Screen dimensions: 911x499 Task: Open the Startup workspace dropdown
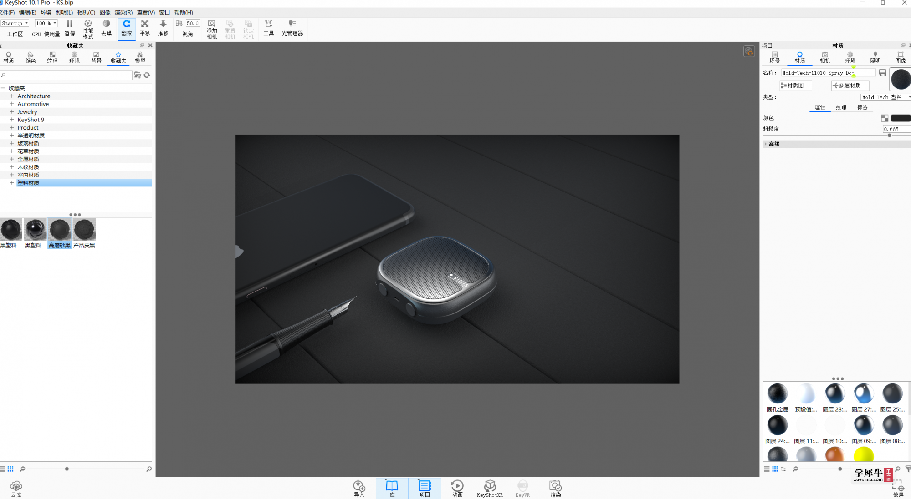(15, 23)
